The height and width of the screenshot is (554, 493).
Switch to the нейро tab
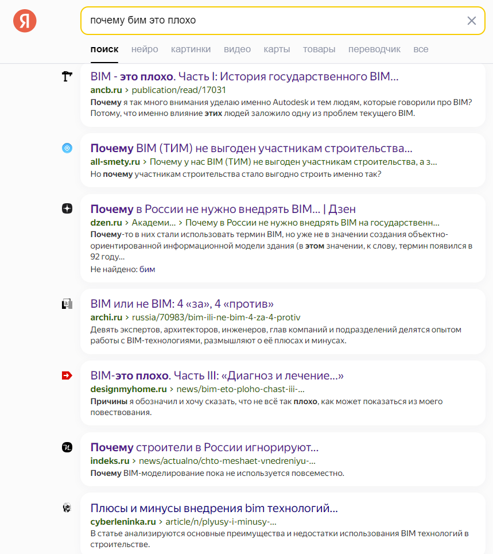pyautogui.click(x=145, y=49)
